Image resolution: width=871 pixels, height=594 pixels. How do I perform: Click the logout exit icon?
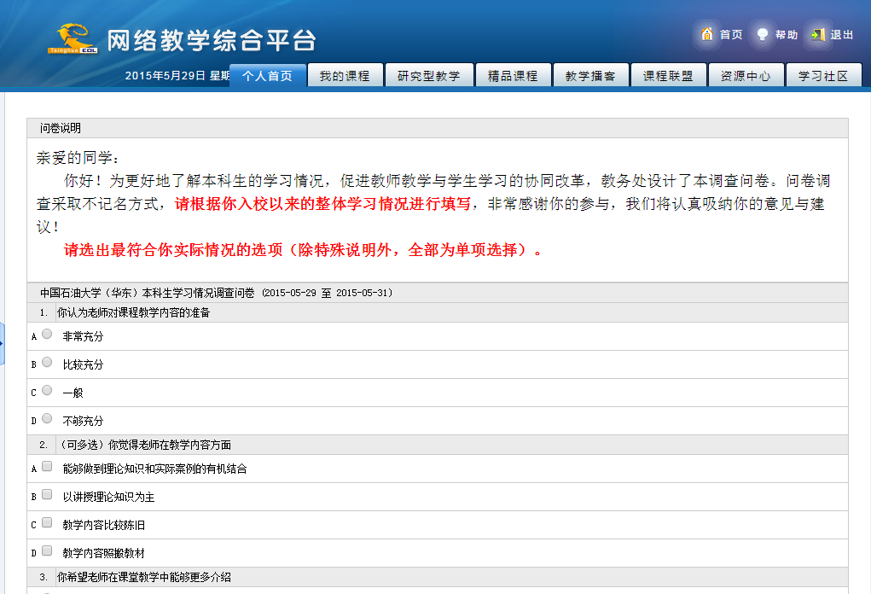(818, 34)
